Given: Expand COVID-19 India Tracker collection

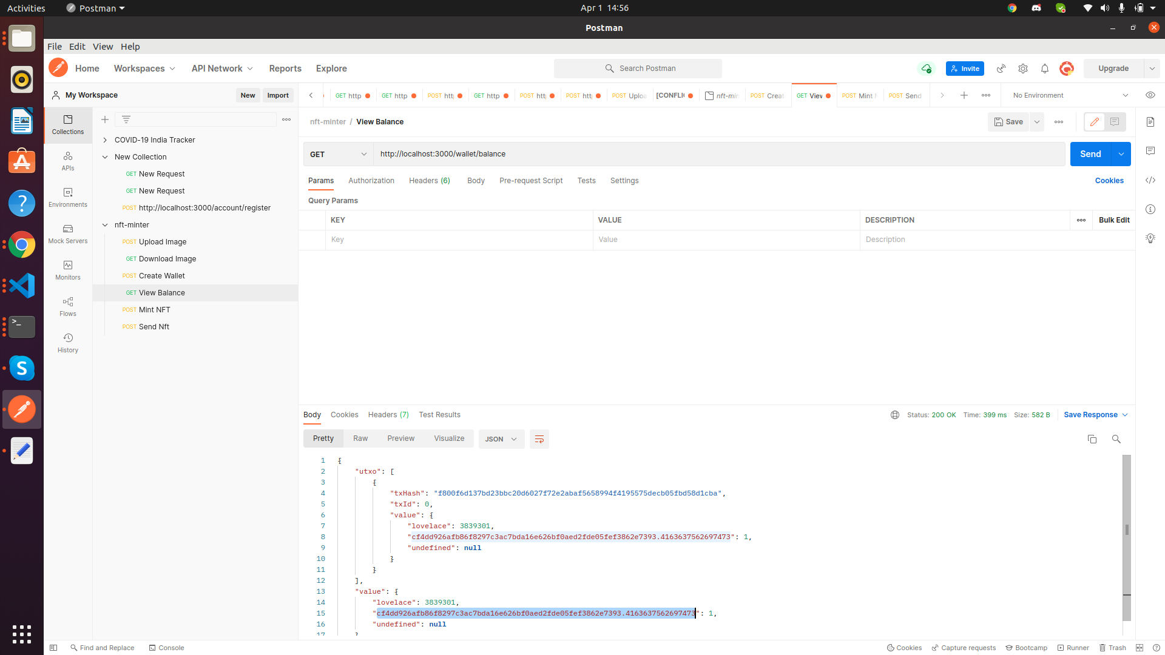Looking at the screenshot, I should (105, 140).
